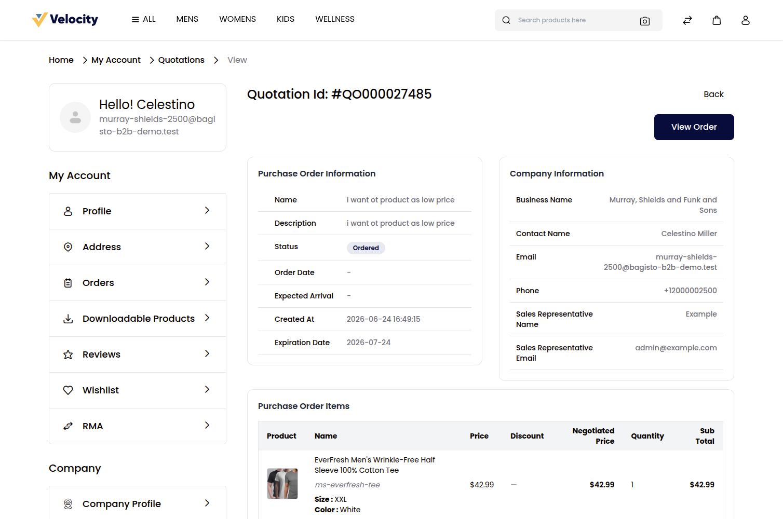The width and height of the screenshot is (783, 519).
Task: Open the shopping bag cart icon
Action: [x=717, y=20]
